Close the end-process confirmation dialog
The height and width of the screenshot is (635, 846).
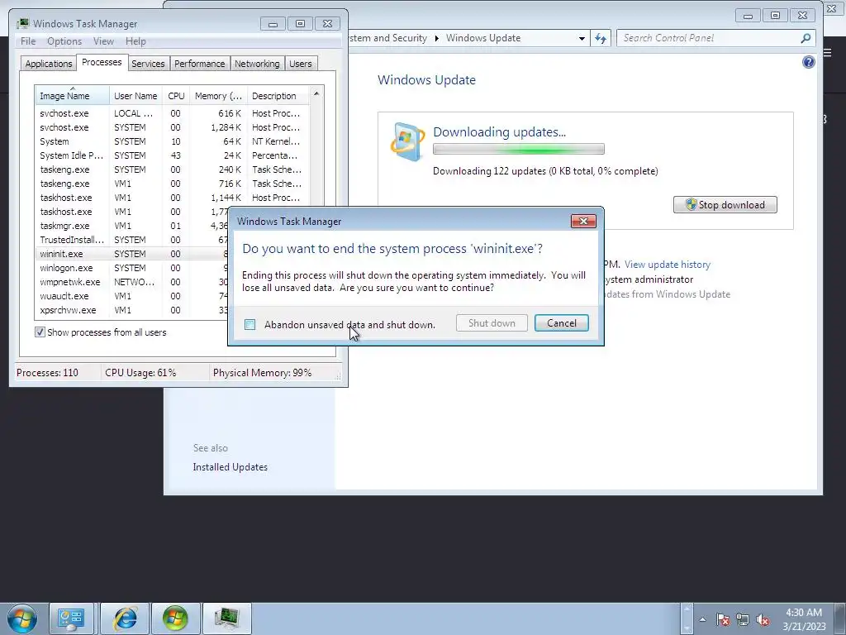583,221
